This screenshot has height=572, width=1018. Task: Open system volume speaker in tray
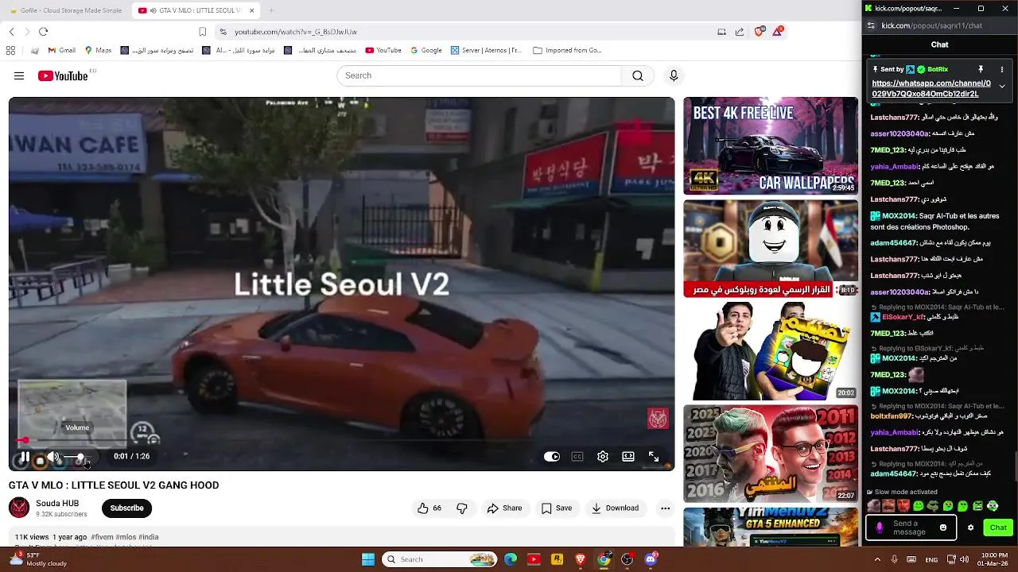coord(964,559)
